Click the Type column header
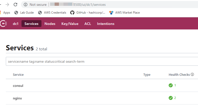 point(147,75)
